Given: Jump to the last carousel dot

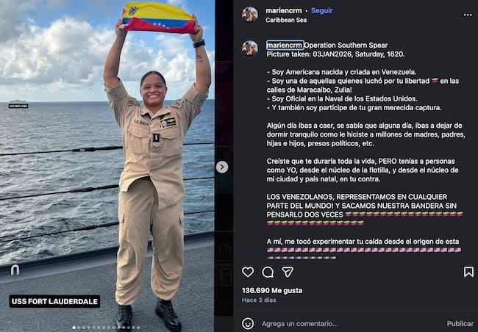Looking at the screenshot, I should click(x=138, y=328).
